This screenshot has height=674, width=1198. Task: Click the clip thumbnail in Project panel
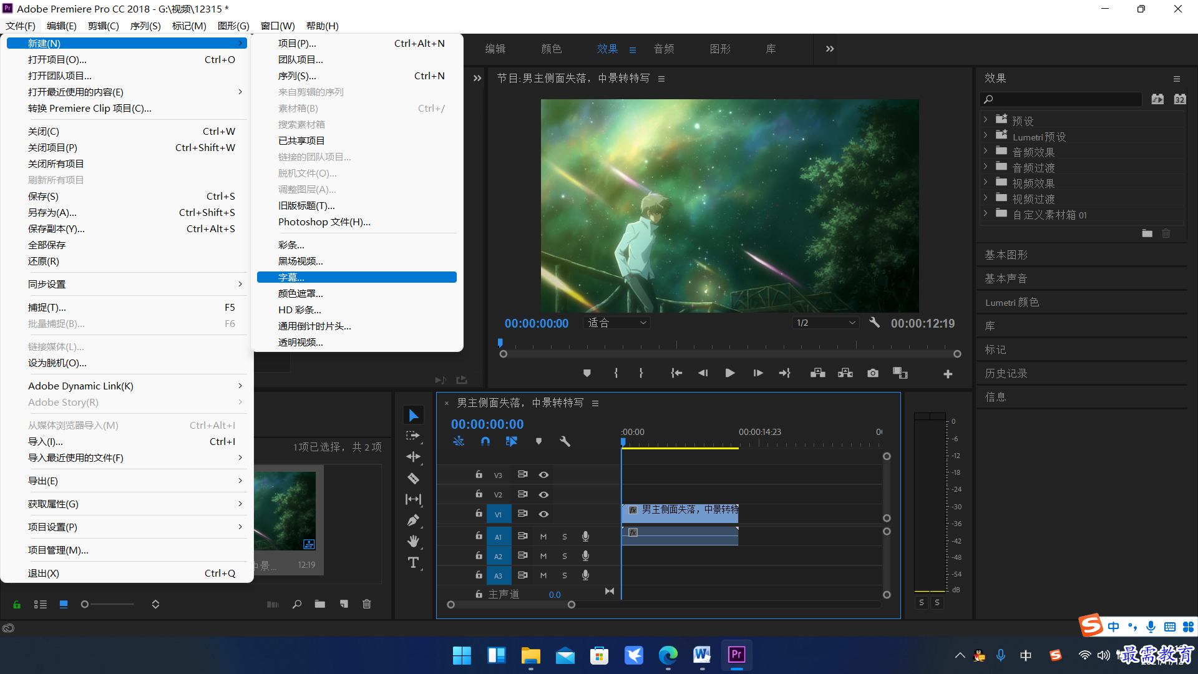(x=285, y=511)
